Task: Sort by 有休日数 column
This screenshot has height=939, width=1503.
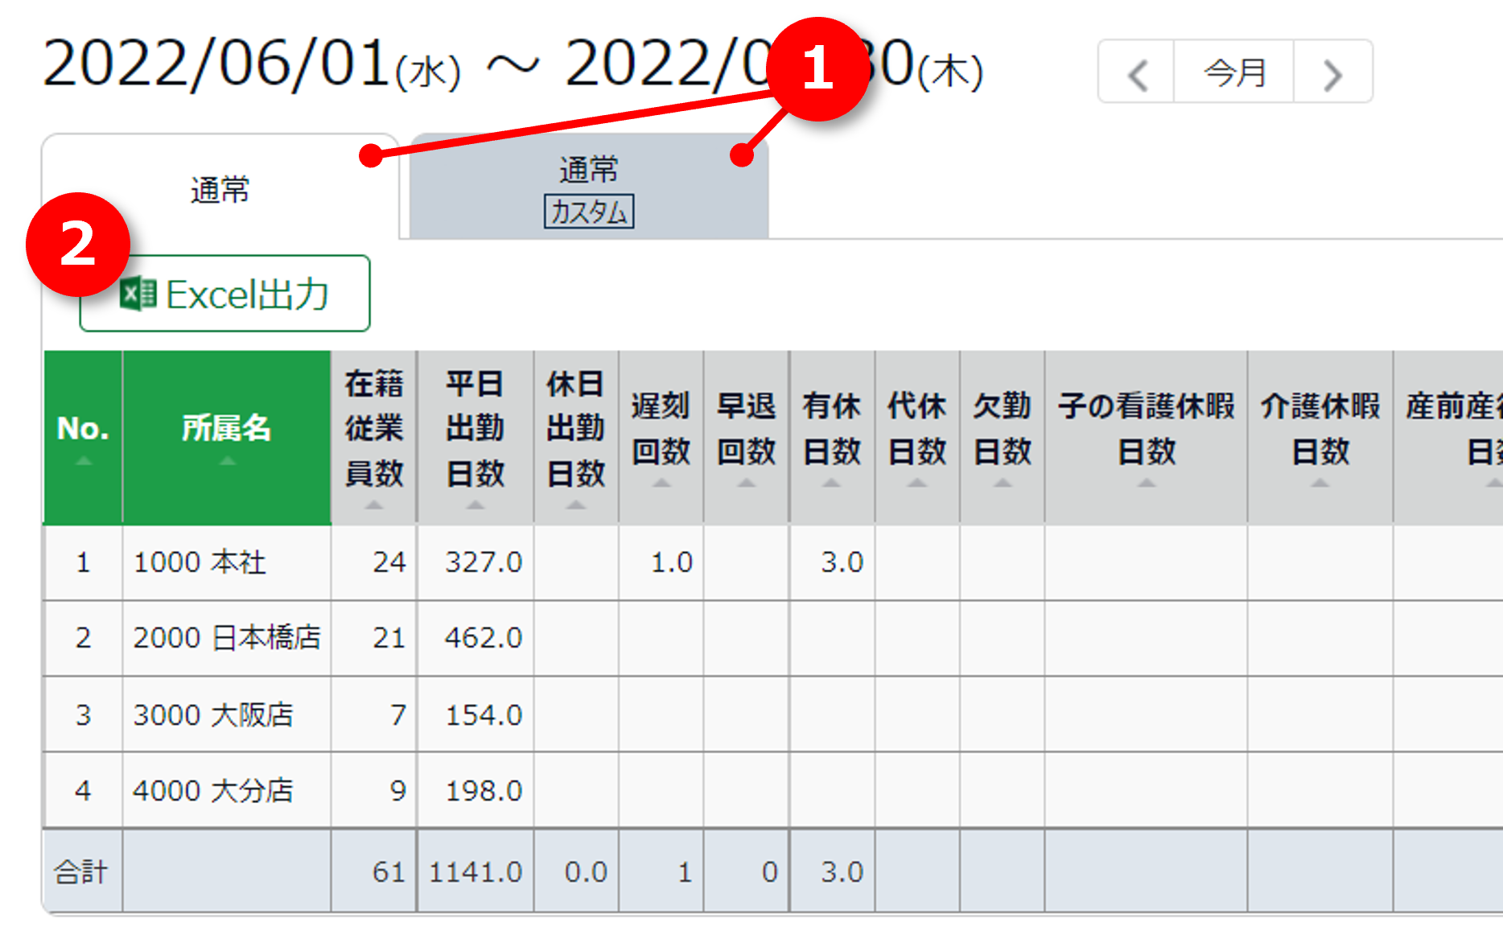Action: tap(831, 437)
